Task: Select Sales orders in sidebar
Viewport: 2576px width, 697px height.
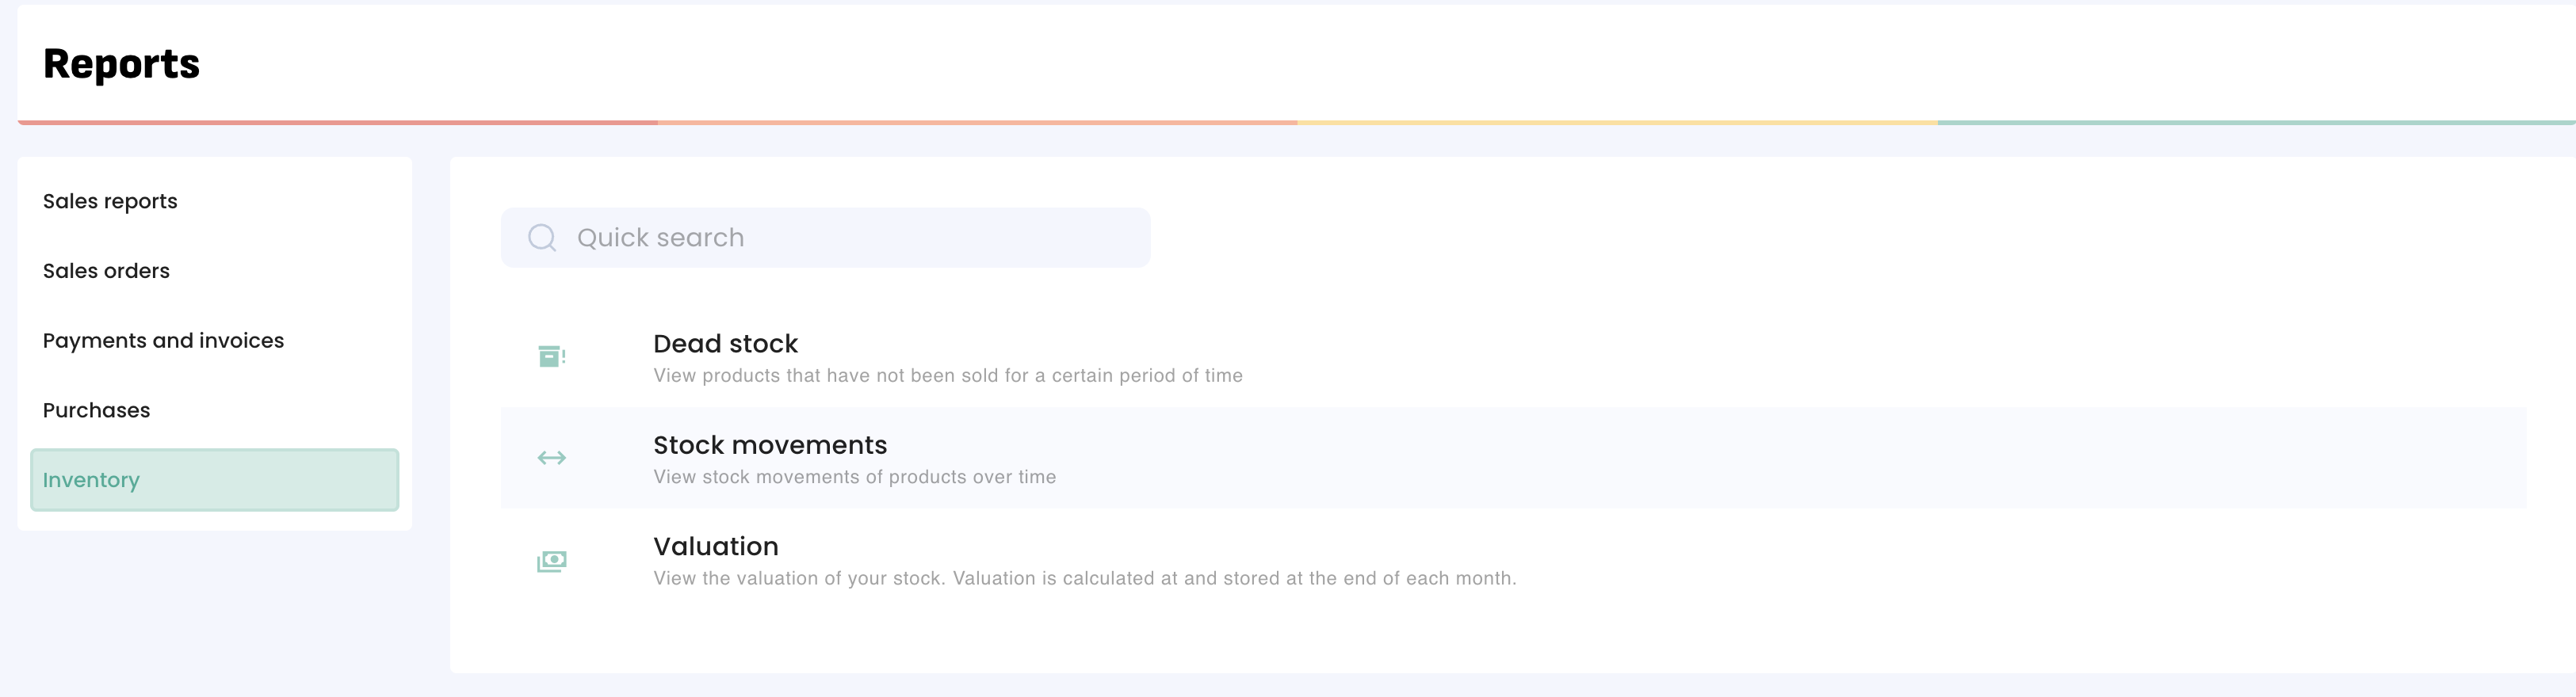Action: (x=106, y=272)
